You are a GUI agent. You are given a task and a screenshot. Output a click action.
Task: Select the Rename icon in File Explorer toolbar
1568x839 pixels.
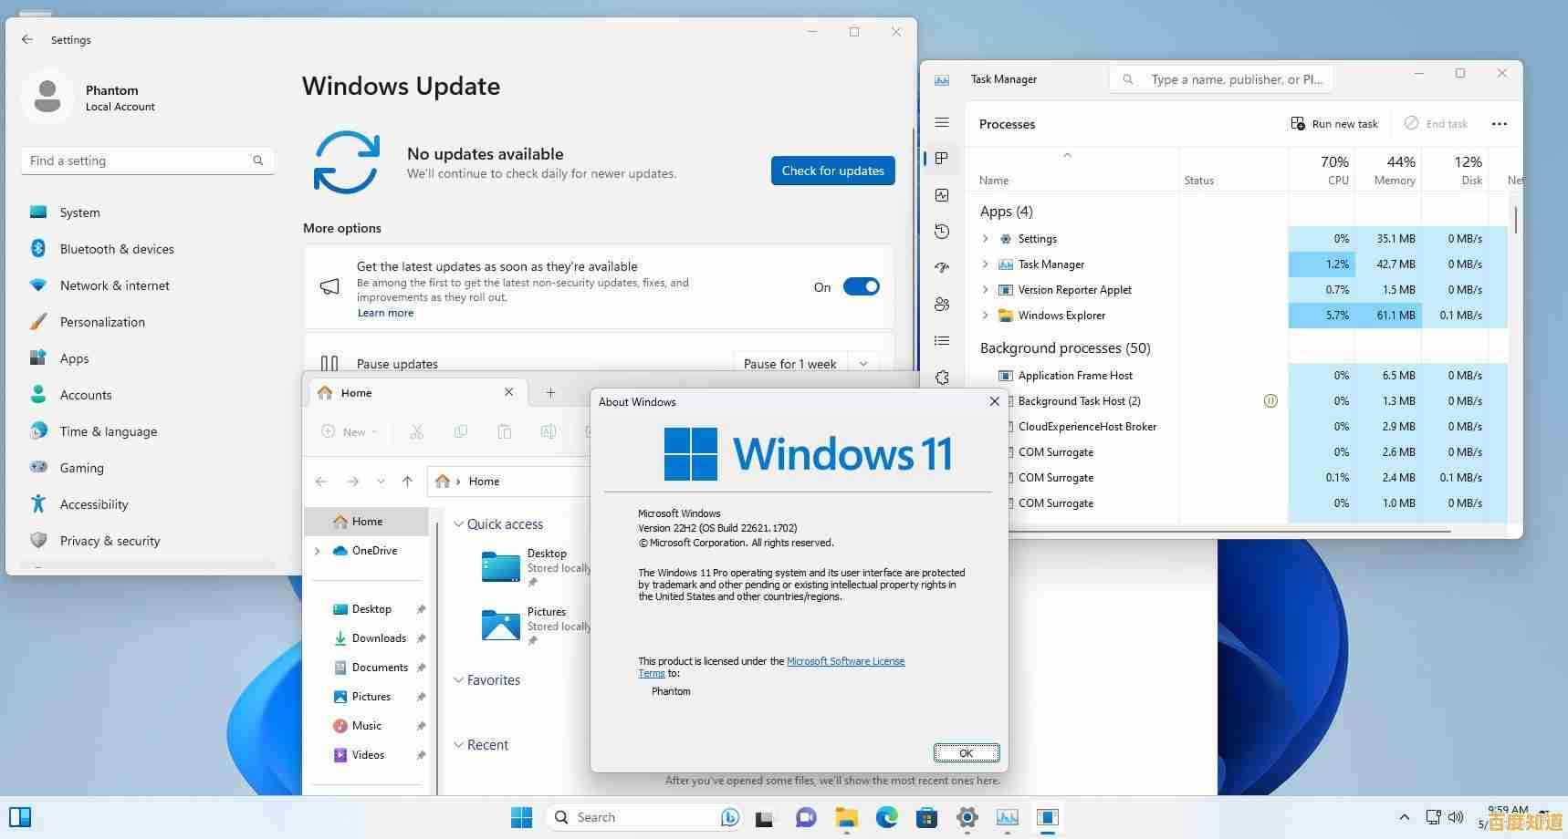click(549, 431)
